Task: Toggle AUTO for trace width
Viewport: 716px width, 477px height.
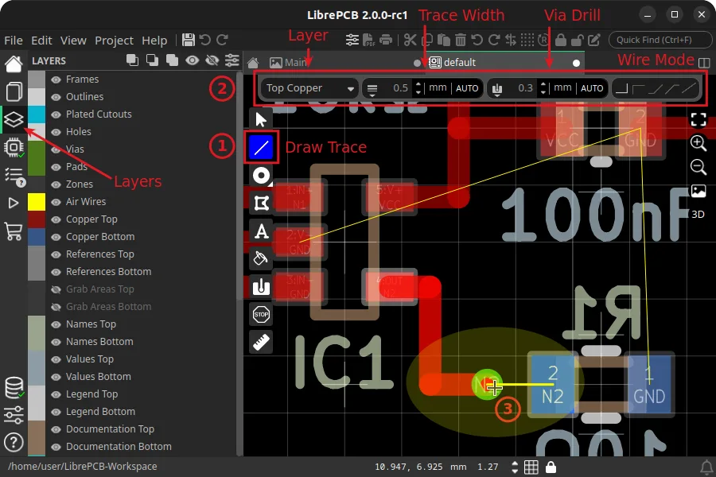Action: 467,88
